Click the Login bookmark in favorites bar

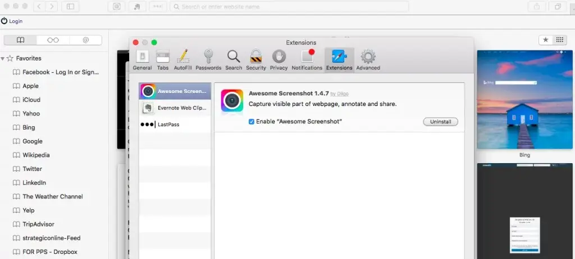coord(12,21)
